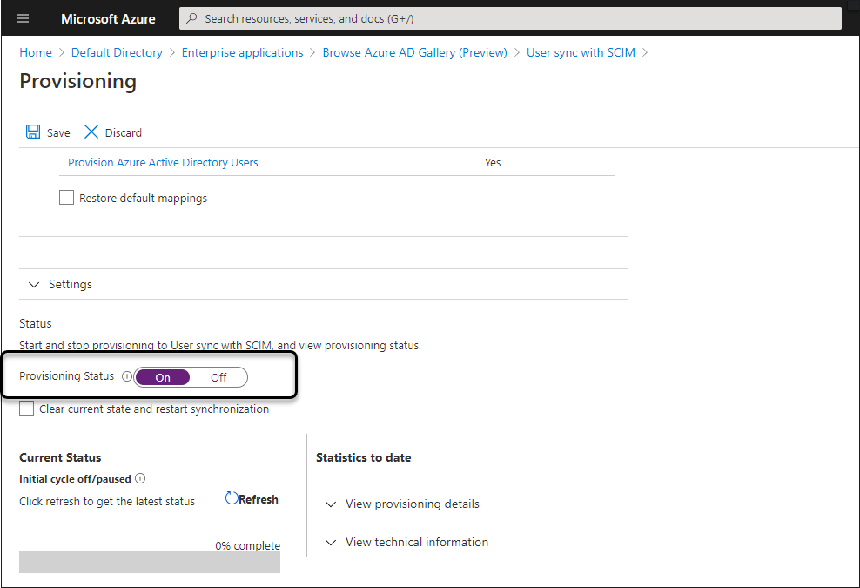Screen dimensions: 860x588
Task: Click the Provisioning Status label
Action: point(66,376)
